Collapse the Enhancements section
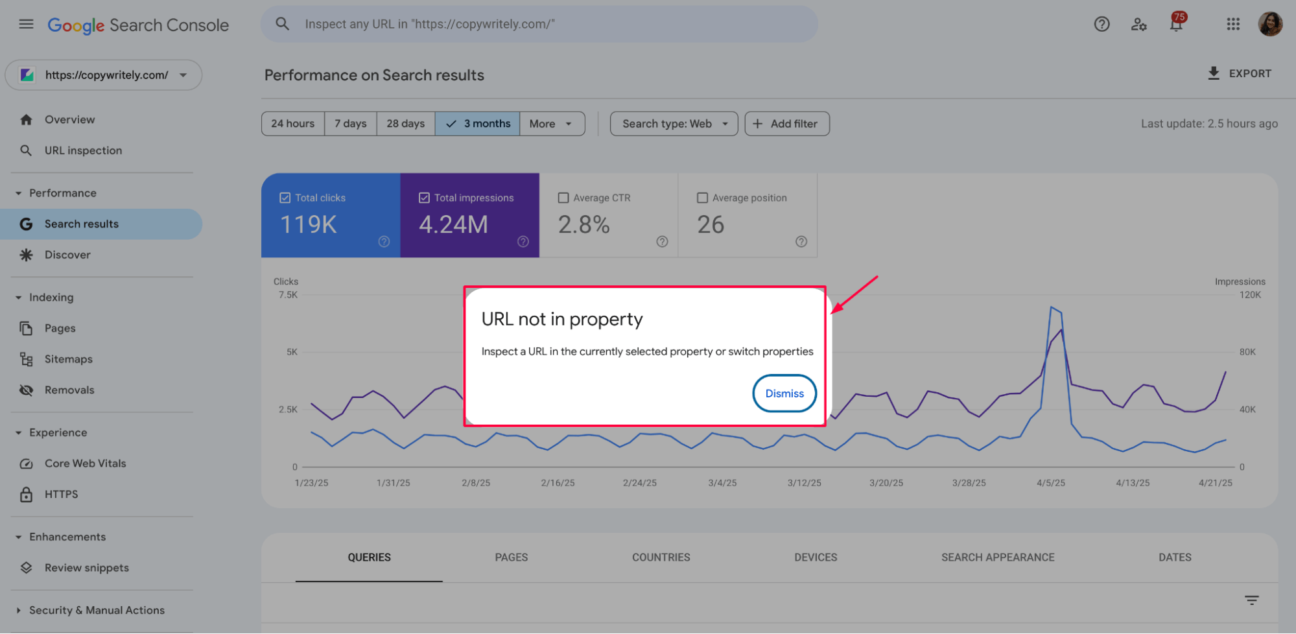The height and width of the screenshot is (634, 1296). tap(18, 537)
